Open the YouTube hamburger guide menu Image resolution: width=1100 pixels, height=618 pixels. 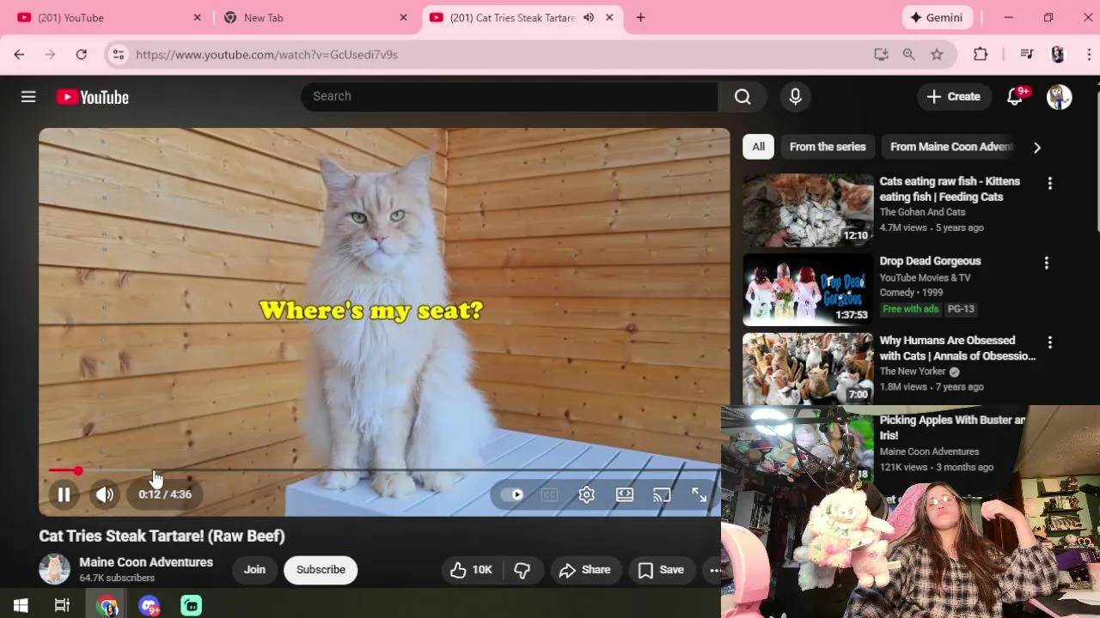pos(28,97)
